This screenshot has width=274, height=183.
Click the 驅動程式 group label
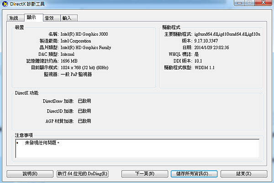[171, 27]
